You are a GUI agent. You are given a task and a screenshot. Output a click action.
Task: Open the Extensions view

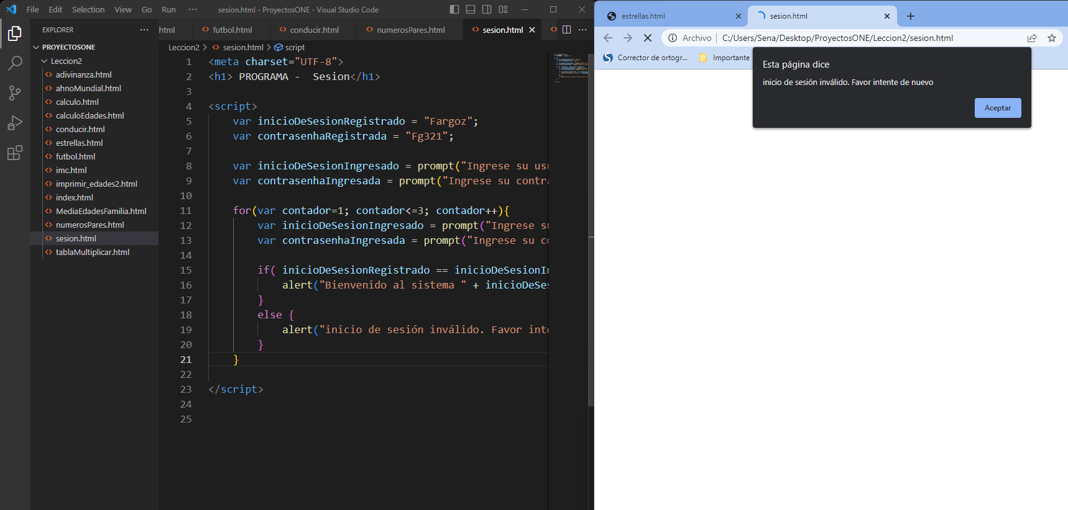[x=15, y=153]
